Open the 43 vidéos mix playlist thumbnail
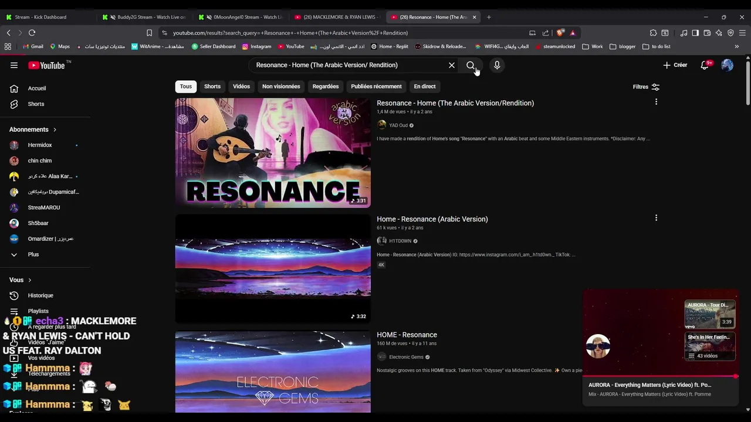751x422 pixels. [x=710, y=347]
